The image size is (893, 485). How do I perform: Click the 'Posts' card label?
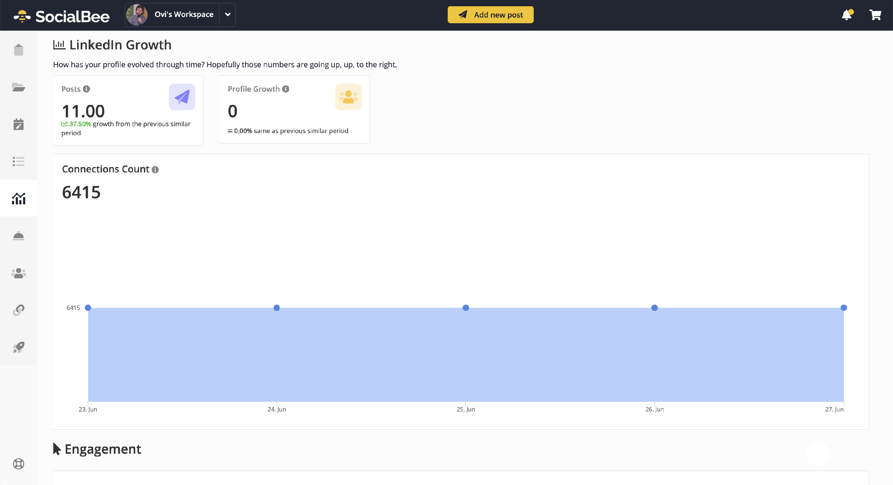pos(71,89)
